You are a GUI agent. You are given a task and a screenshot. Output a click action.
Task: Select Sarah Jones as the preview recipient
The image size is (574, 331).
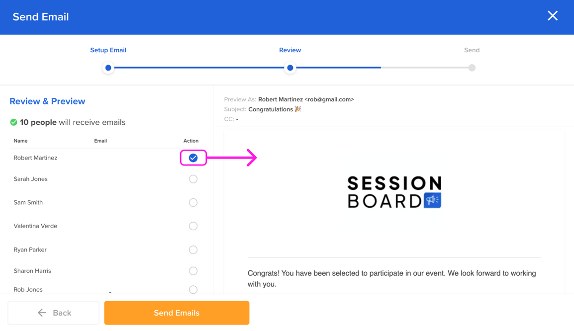point(193,179)
